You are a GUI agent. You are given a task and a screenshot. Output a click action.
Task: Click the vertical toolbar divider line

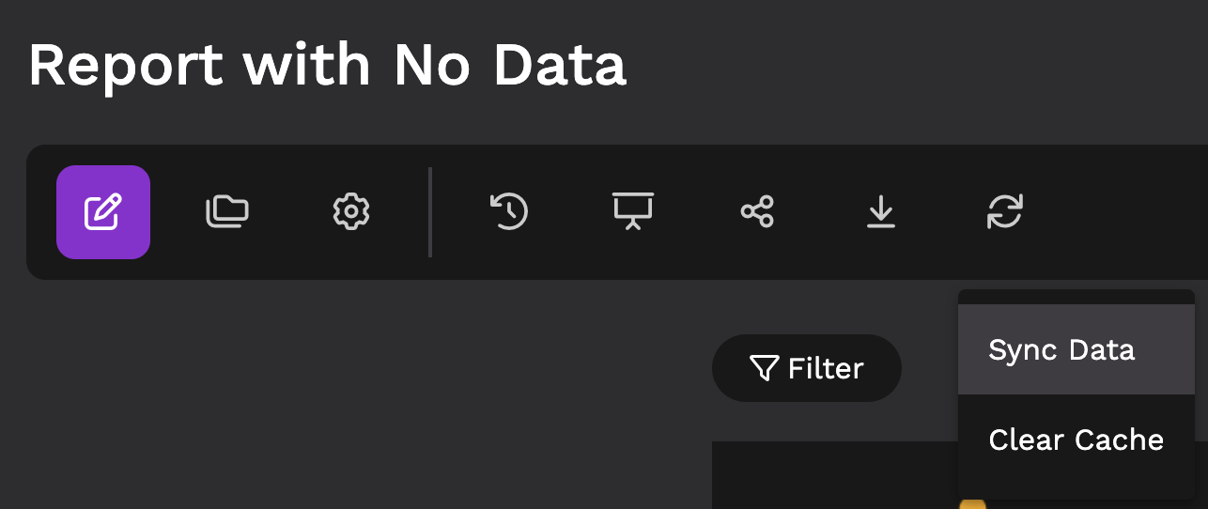click(430, 212)
